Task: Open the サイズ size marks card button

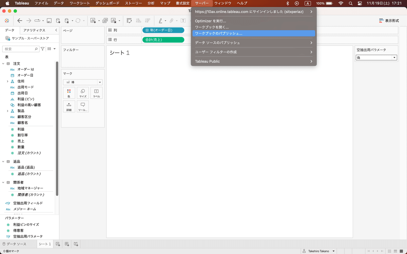Action: pos(83,93)
